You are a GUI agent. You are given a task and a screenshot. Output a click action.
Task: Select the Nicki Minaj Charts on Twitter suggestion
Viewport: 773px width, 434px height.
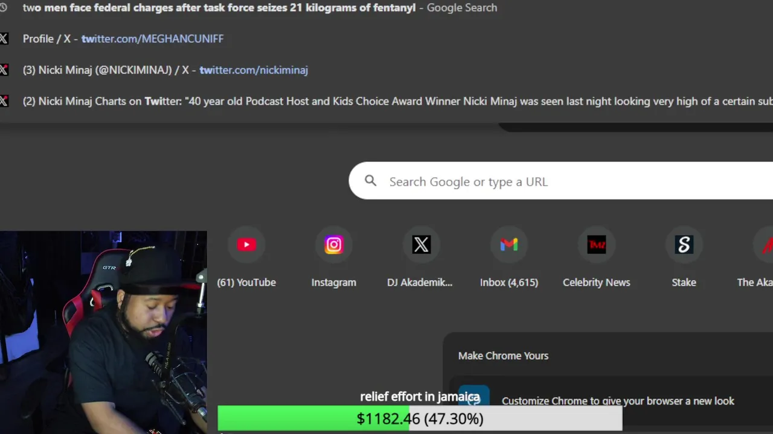point(386,101)
